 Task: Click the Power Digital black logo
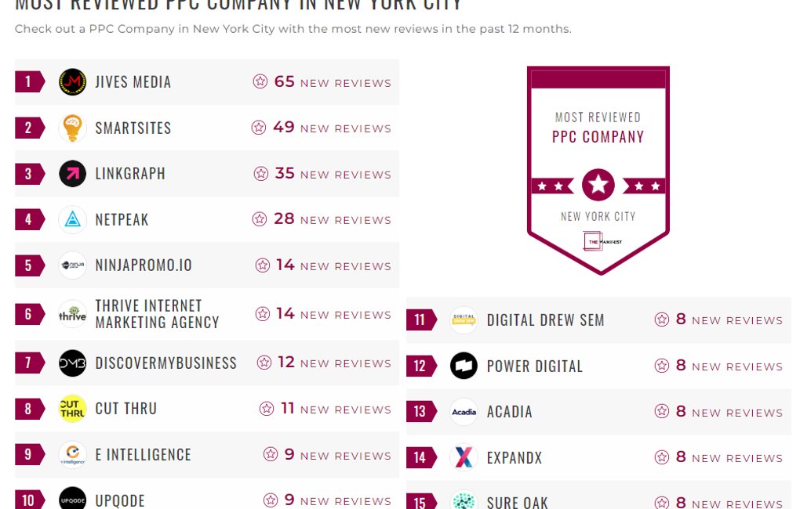(464, 366)
